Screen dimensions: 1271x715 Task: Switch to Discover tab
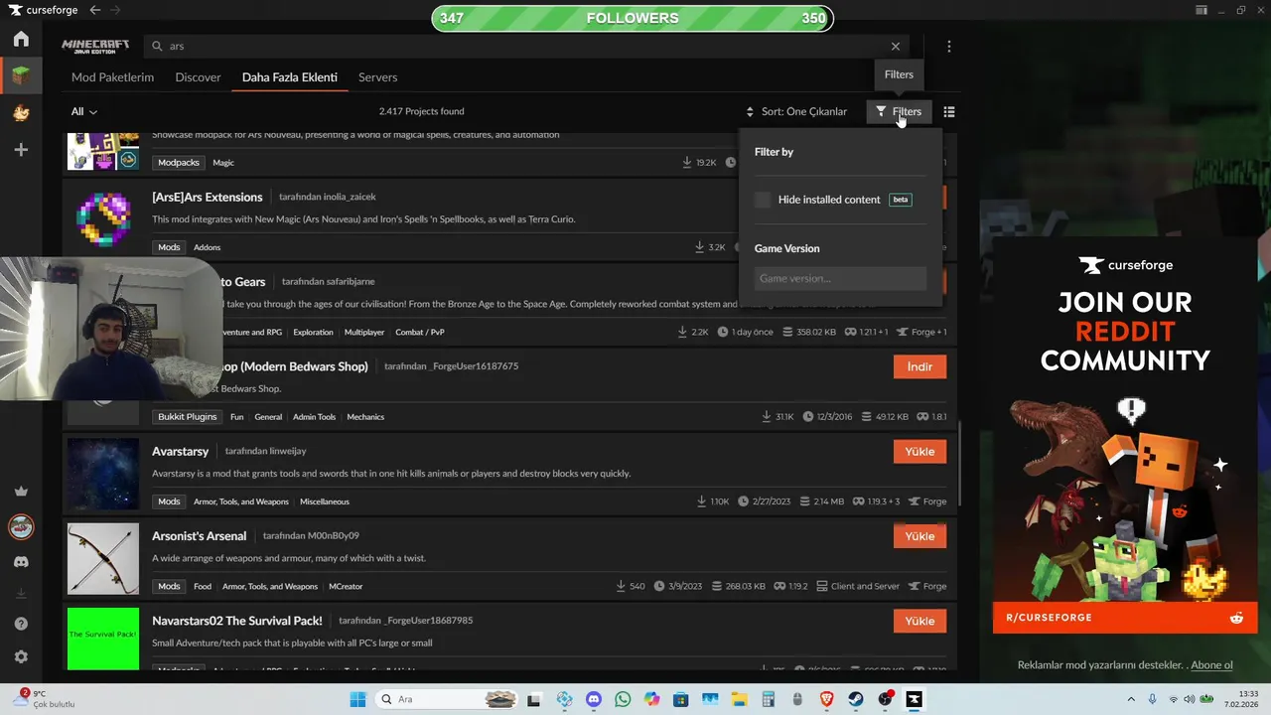pos(198,77)
